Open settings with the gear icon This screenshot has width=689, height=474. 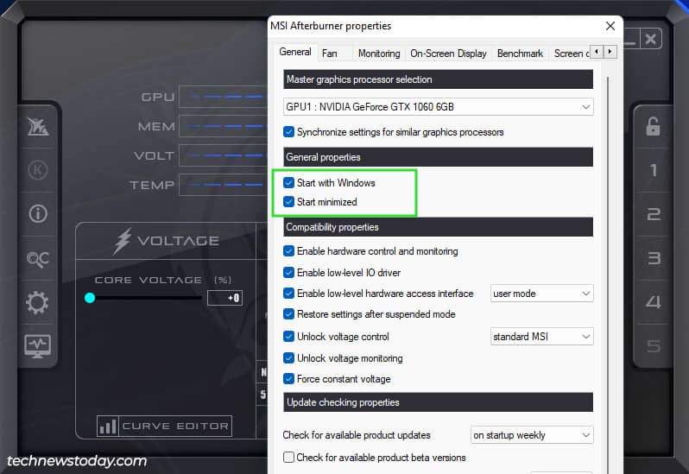[37, 302]
